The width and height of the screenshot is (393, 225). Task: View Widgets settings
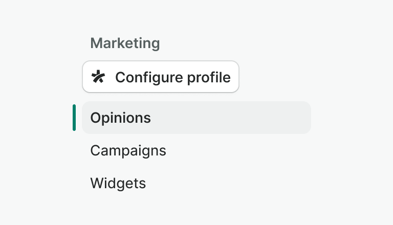click(118, 183)
